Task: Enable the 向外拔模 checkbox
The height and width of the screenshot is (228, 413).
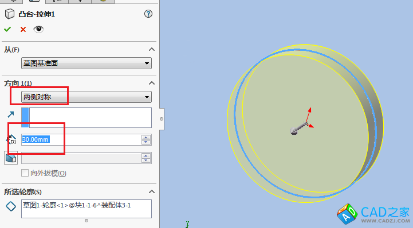Action: (x=25, y=173)
